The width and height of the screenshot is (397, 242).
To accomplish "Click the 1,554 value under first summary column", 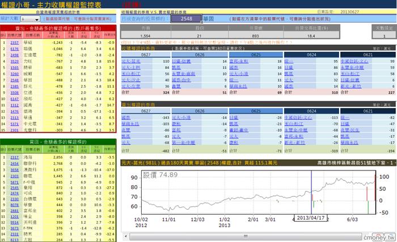I will point(145,36).
